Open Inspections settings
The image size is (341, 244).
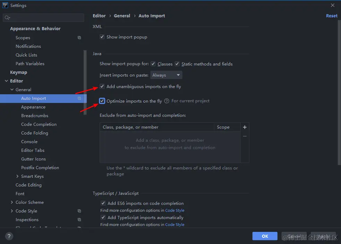(x=27, y=220)
